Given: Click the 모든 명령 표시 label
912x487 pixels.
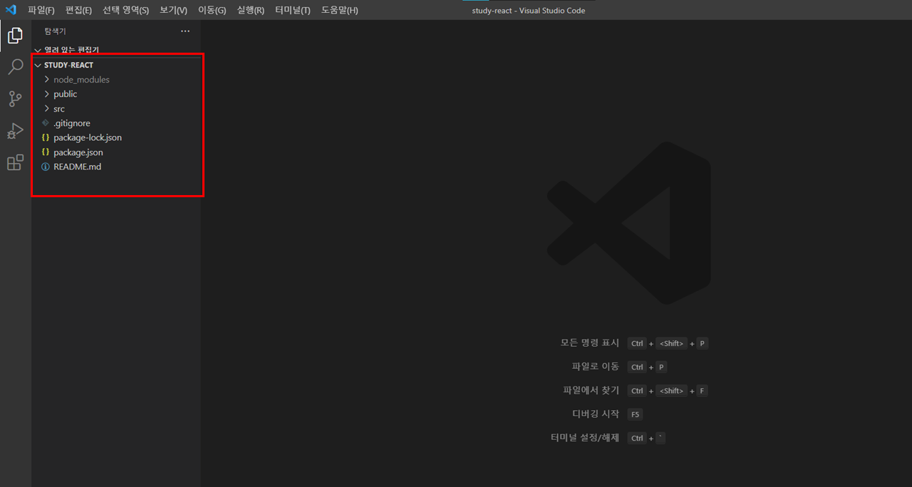Looking at the screenshot, I should [590, 343].
